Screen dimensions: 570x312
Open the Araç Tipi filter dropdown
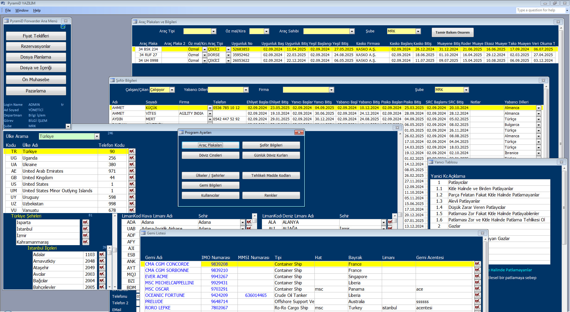click(x=213, y=31)
